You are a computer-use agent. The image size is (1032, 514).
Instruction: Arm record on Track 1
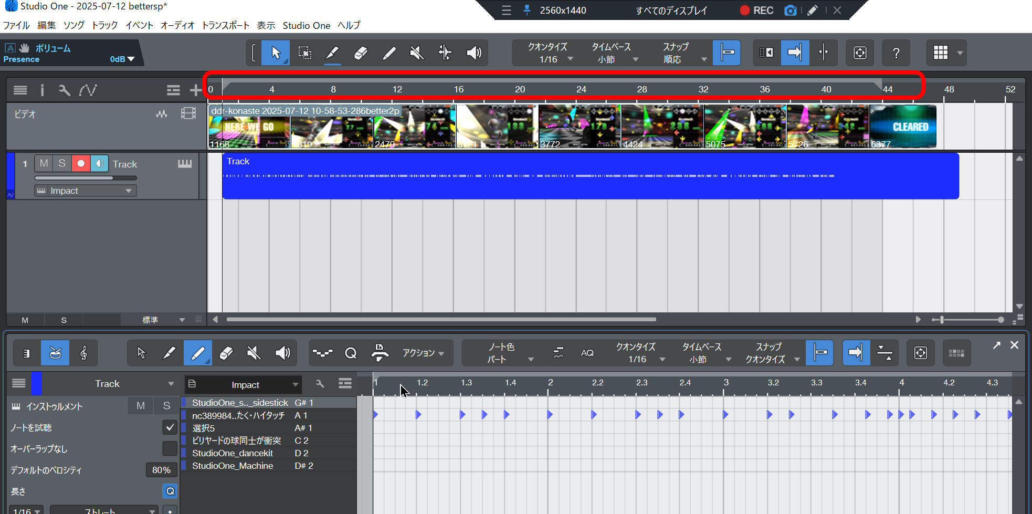pyautogui.click(x=81, y=163)
